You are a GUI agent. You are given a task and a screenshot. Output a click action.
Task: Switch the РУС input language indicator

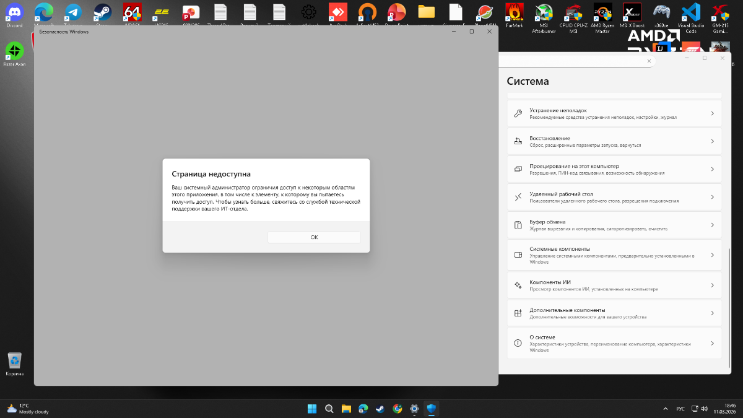[680, 409]
